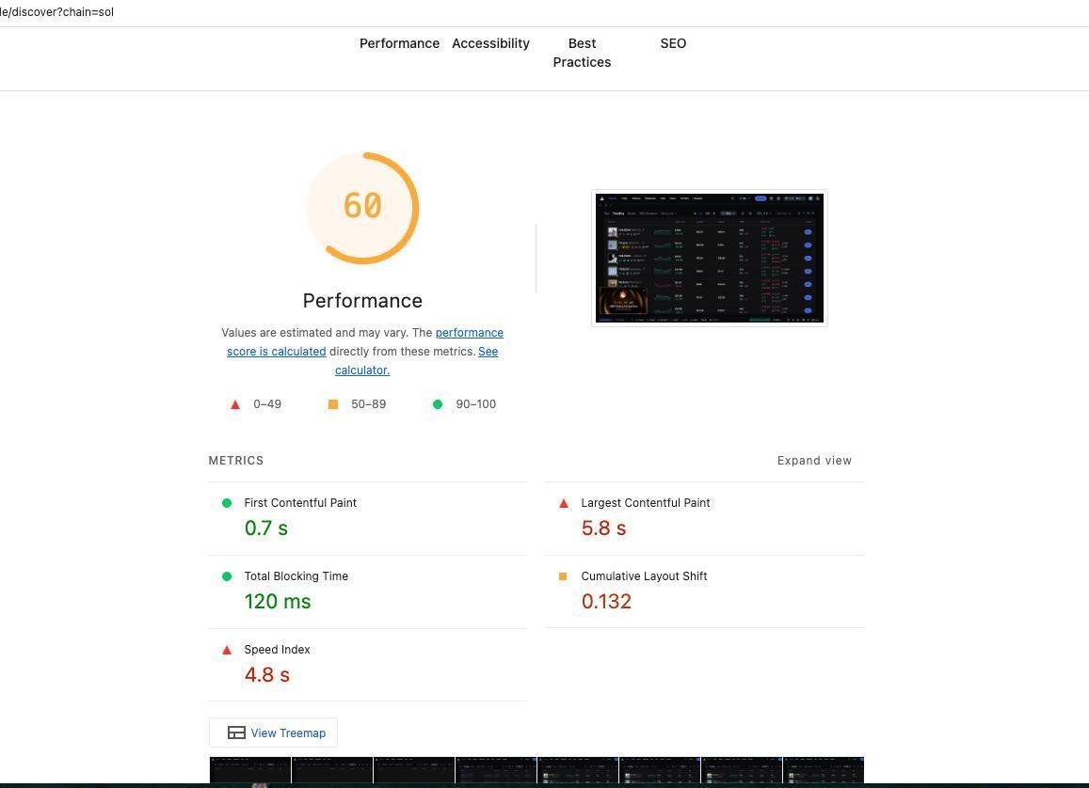Open the 'See calculator' link
Screen dimensions: 1089x788
tap(417, 361)
